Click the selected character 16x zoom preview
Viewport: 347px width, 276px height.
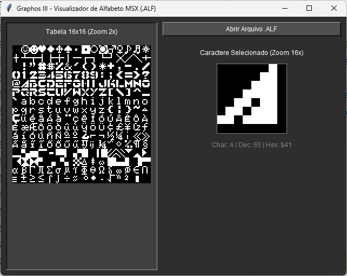252,98
